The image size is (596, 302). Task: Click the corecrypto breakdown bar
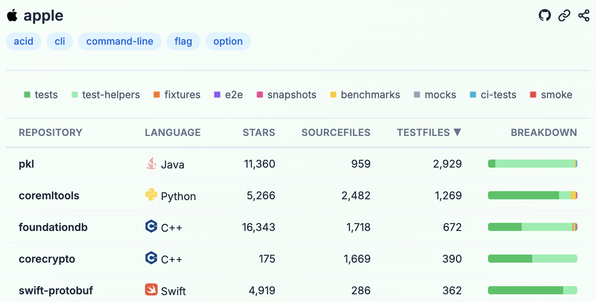pos(533,259)
